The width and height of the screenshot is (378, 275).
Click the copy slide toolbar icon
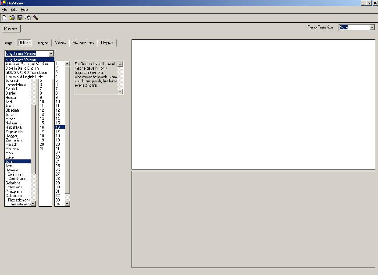(27, 18)
